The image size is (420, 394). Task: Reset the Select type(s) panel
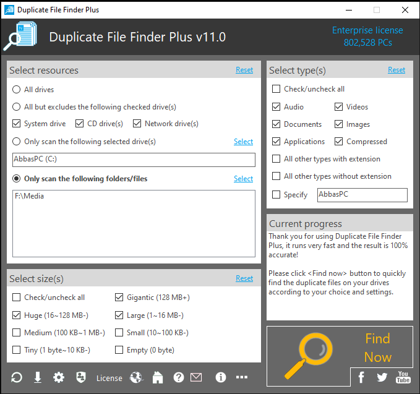click(x=396, y=70)
